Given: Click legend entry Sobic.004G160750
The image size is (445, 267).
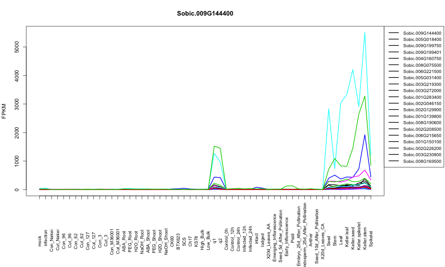Looking at the screenshot, I should [x=415, y=58].
